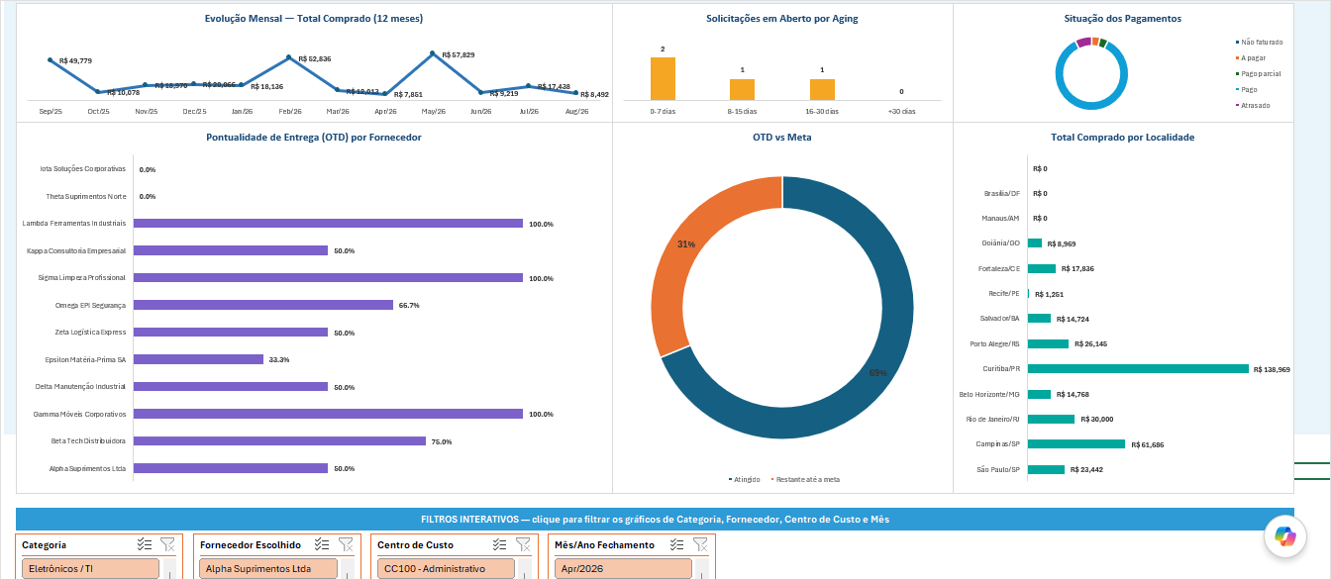Click the Categoria slicer header label

click(45, 545)
